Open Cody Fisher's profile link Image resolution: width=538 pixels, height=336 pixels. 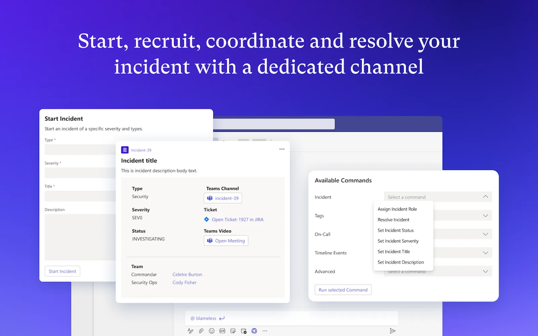[x=184, y=283]
